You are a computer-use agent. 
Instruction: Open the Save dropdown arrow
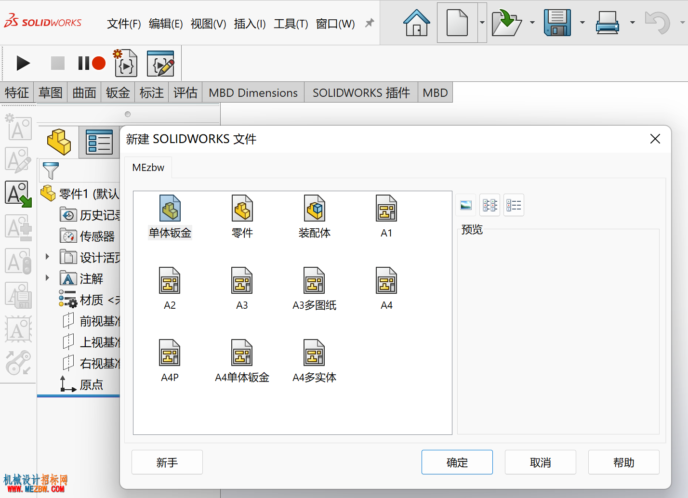(582, 23)
